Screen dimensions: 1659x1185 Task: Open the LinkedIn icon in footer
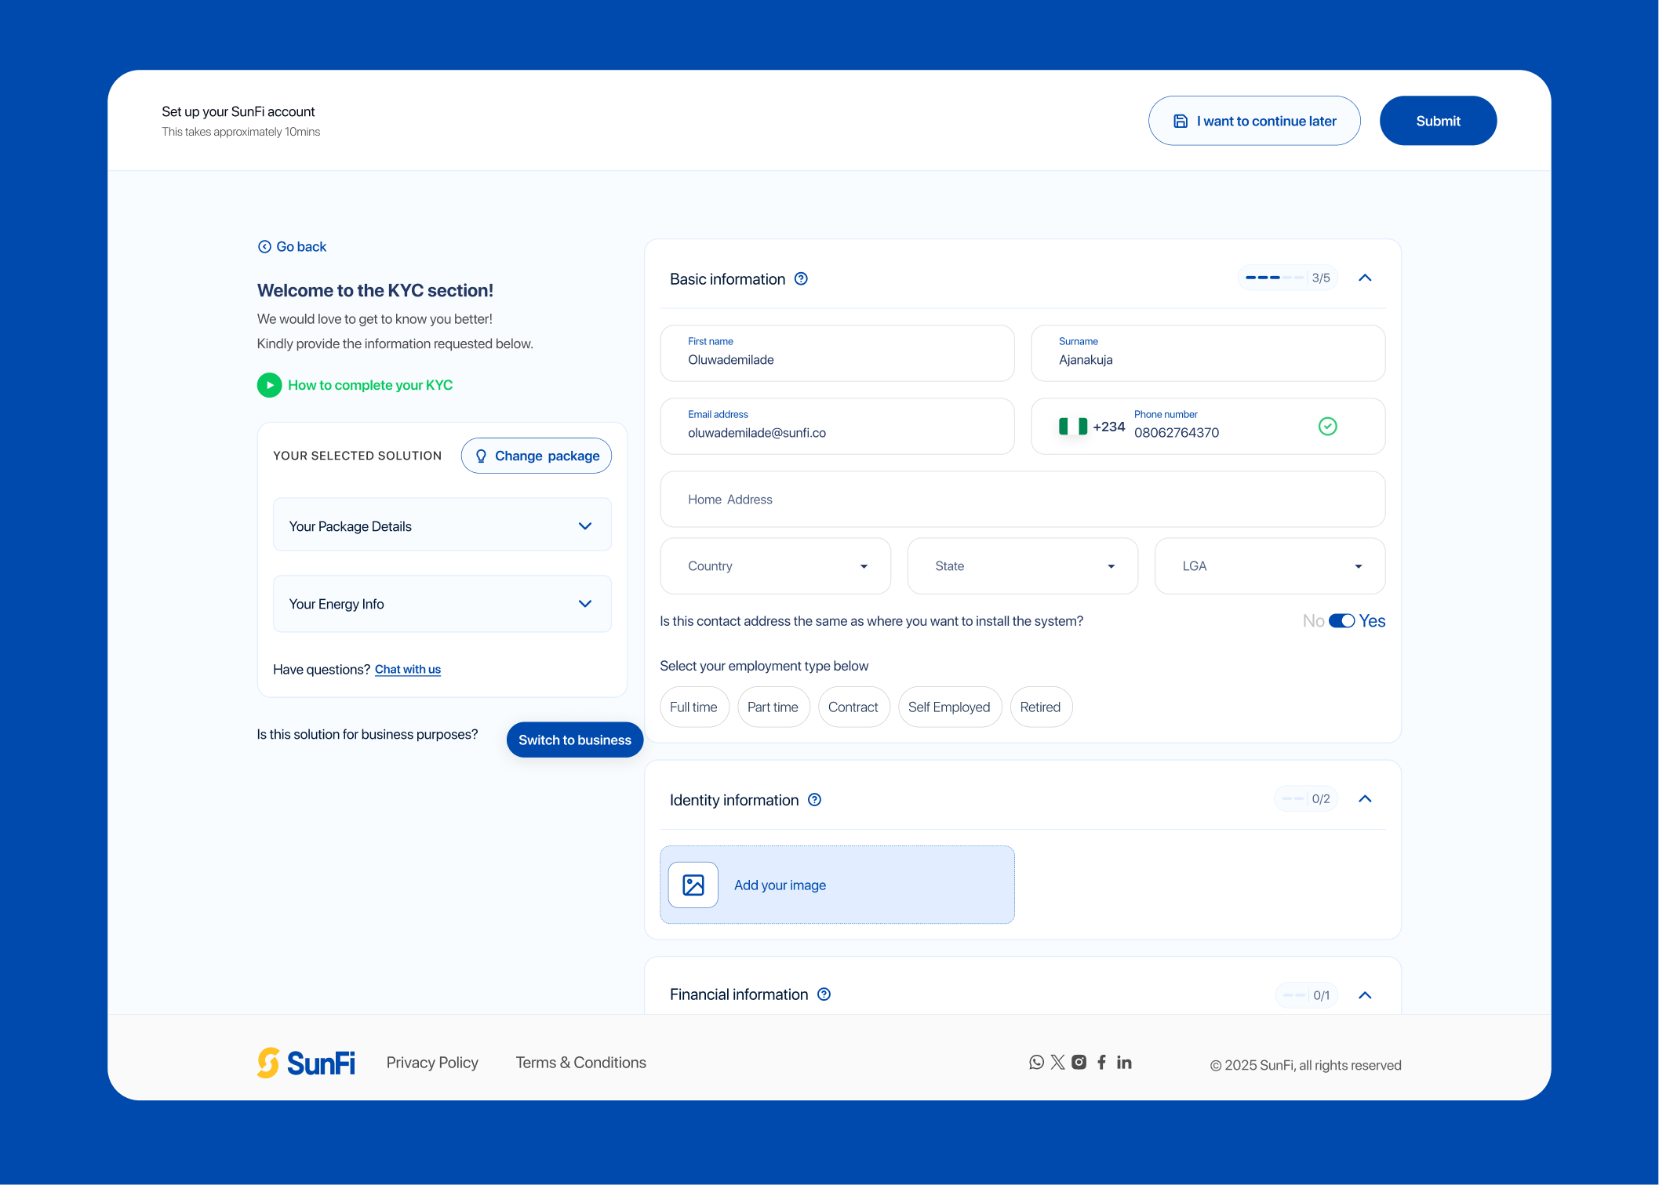[1124, 1062]
